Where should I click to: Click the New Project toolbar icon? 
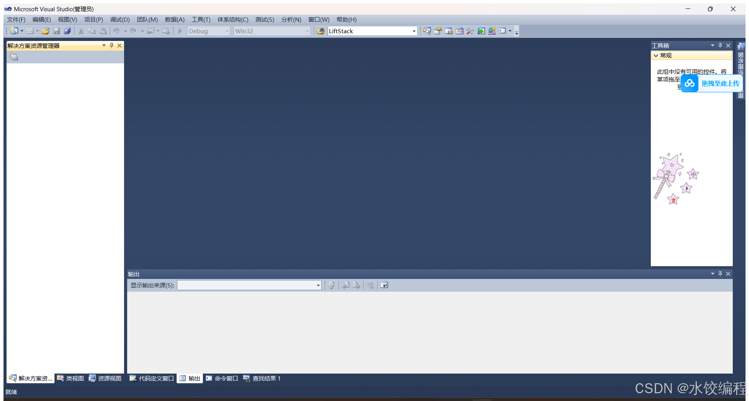tap(14, 31)
